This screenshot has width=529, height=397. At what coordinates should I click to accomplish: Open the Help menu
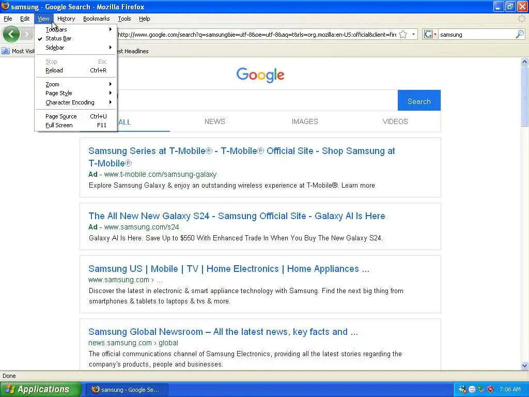tap(145, 19)
